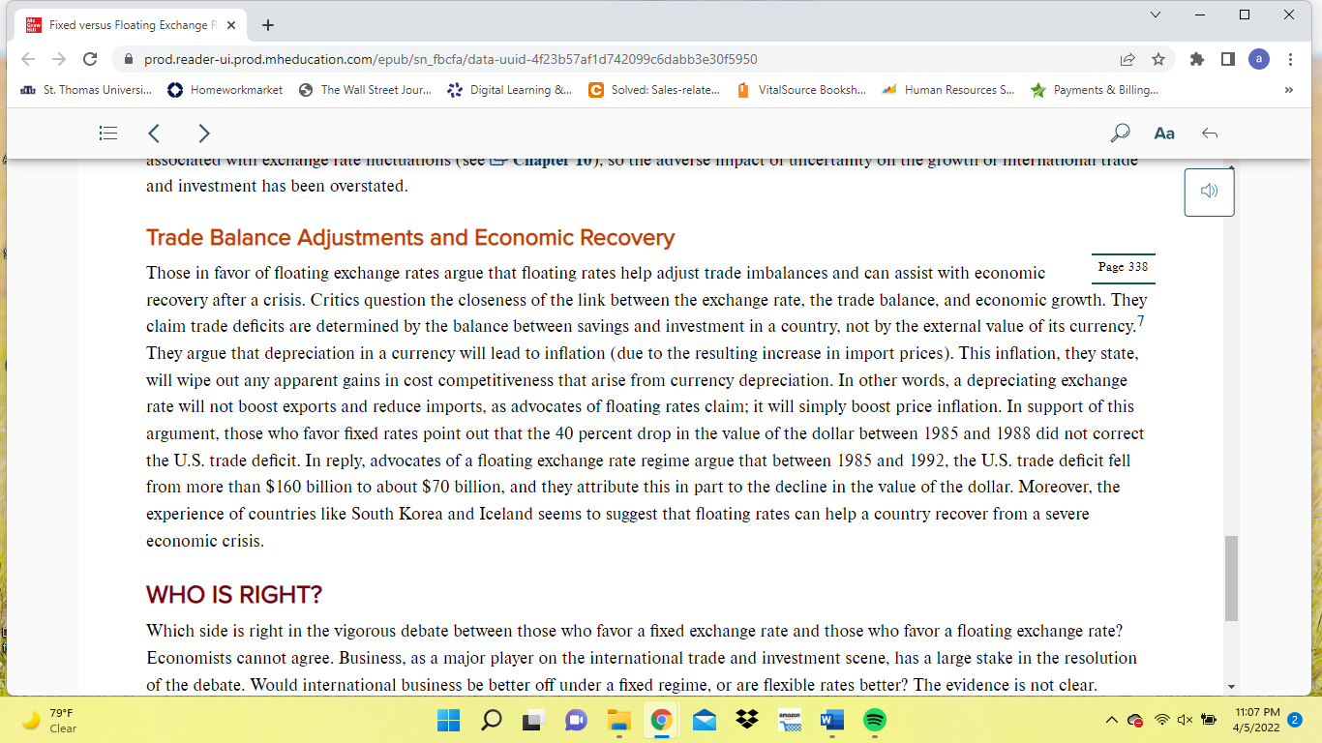Open File Explorer from taskbar
The width and height of the screenshot is (1322, 743).
point(618,720)
